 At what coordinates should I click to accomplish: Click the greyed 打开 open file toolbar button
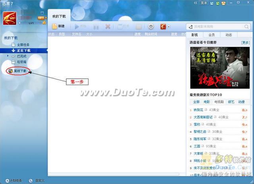123,26
